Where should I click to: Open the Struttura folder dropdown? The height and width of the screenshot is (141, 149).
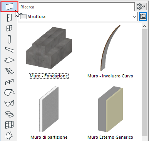78,16
